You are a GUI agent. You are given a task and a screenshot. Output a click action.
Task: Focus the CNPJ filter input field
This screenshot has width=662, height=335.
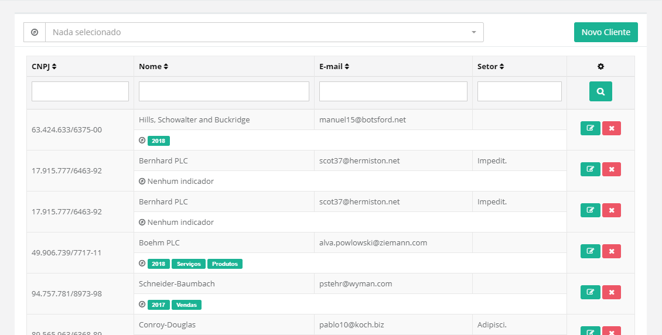[80, 91]
